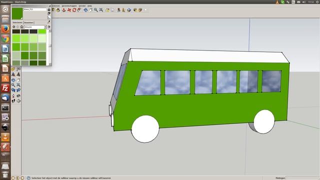320x180 pixels.
Task: Click the Metingen measurement input box
Action: pos(302,178)
